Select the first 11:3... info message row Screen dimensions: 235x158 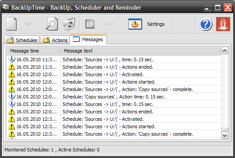[x=114, y=60]
